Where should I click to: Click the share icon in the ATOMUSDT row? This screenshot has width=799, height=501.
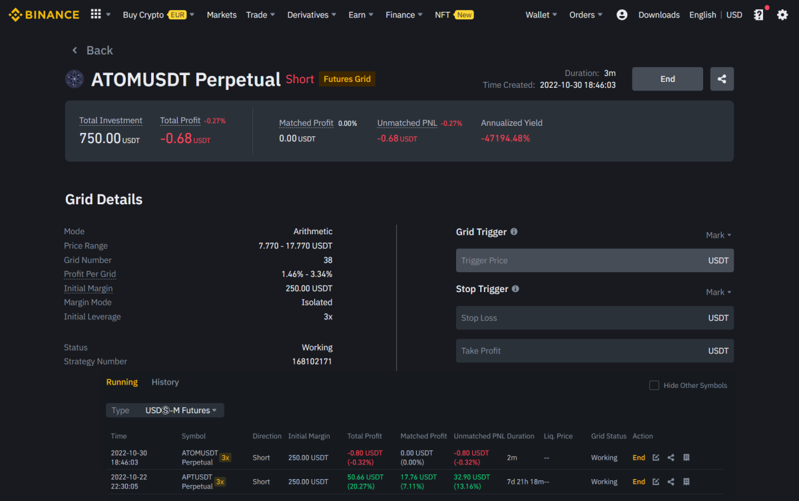[x=671, y=458]
